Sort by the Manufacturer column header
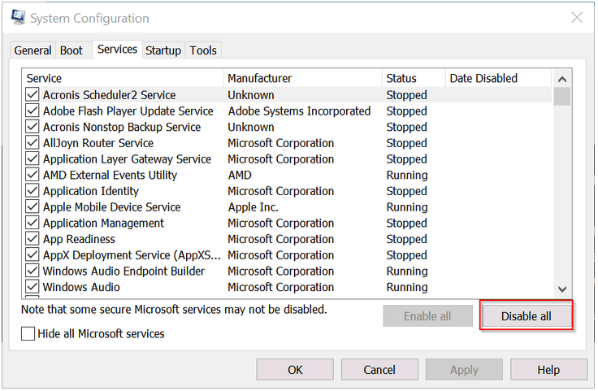Image resolution: width=598 pixels, height=391 pixels. tap(303, 78)
